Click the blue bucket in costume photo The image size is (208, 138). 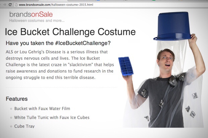click(173, 26)
